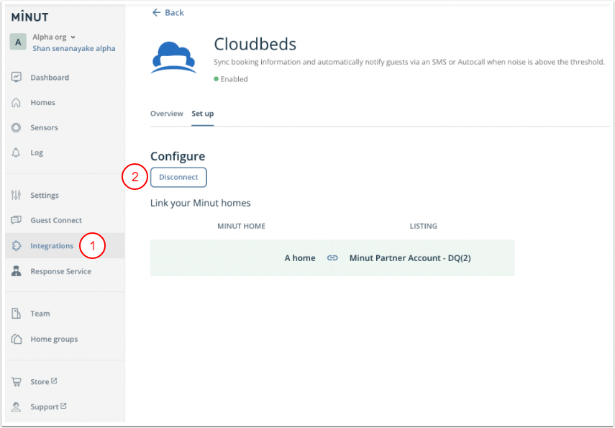Click the Settings sliders icon
The image size is (615, 428).
pos(17,196)
